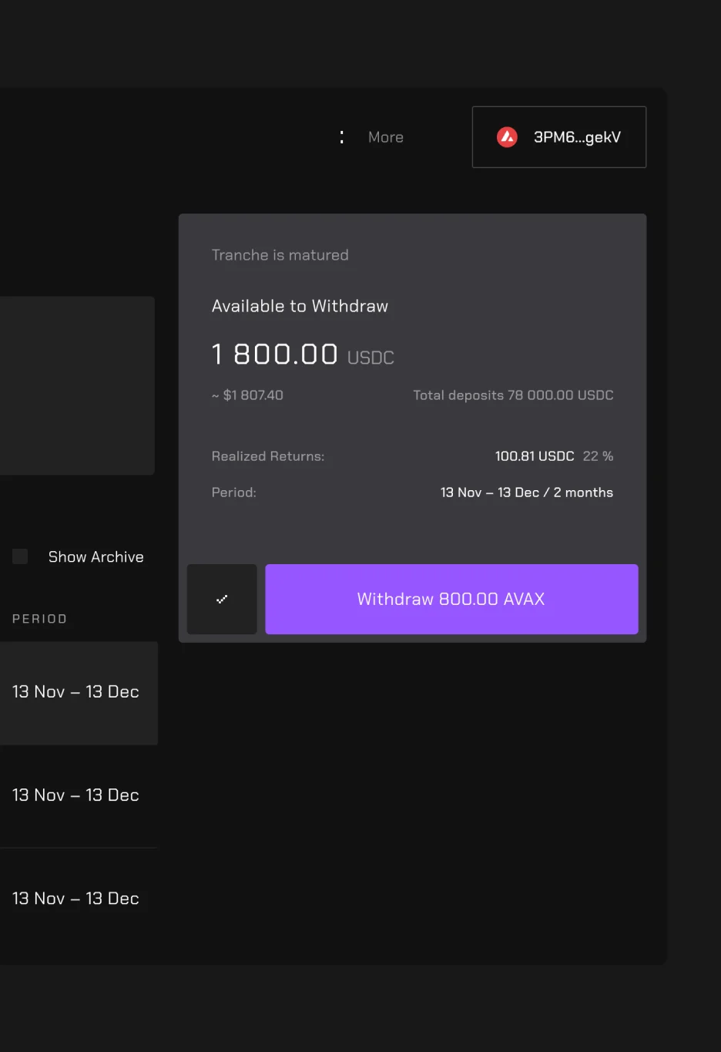This screenshot has width=721, height=1052.
Task: Click the Show Archive label
Action: click(x=96, y=556)
